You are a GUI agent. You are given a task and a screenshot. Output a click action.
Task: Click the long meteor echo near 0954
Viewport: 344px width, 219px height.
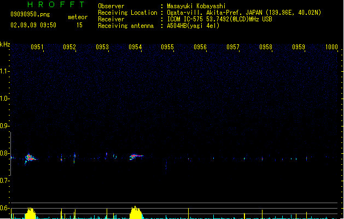tap(136, 157)
